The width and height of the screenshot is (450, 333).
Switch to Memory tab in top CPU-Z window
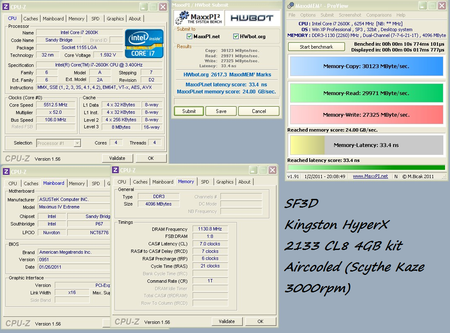[x=76, y=19]
